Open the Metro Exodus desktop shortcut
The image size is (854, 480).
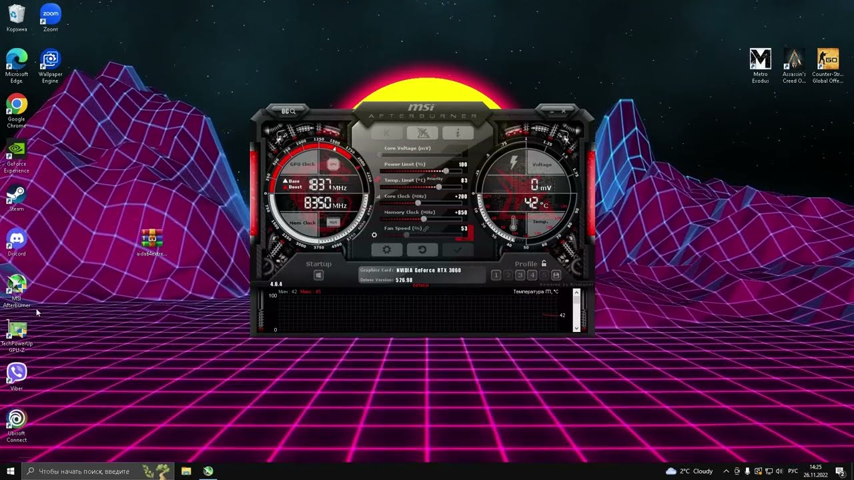click(x=761, y=65)
